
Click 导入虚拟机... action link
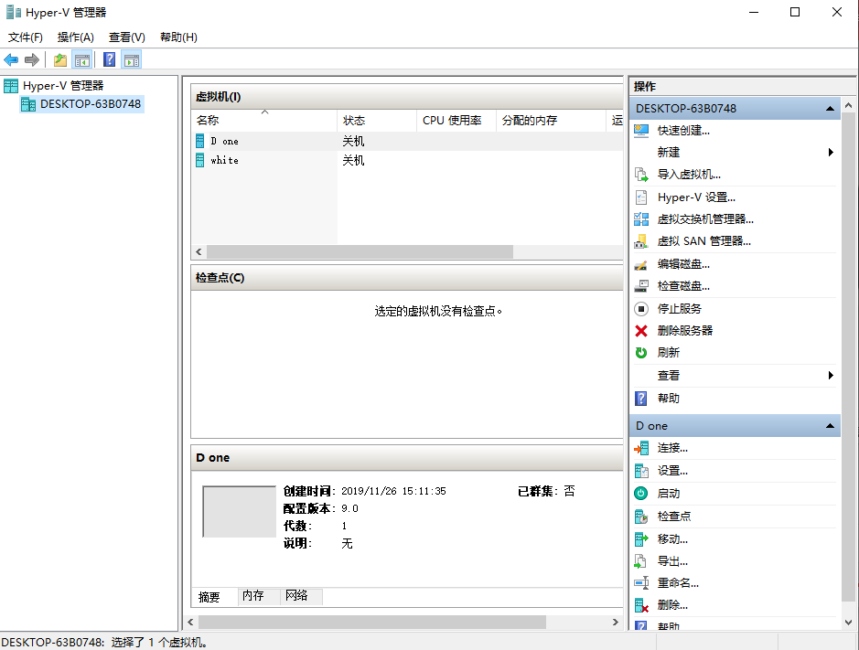coord(689,175)
